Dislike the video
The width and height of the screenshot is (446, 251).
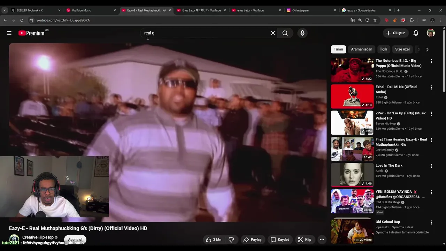tap(231, 239)
